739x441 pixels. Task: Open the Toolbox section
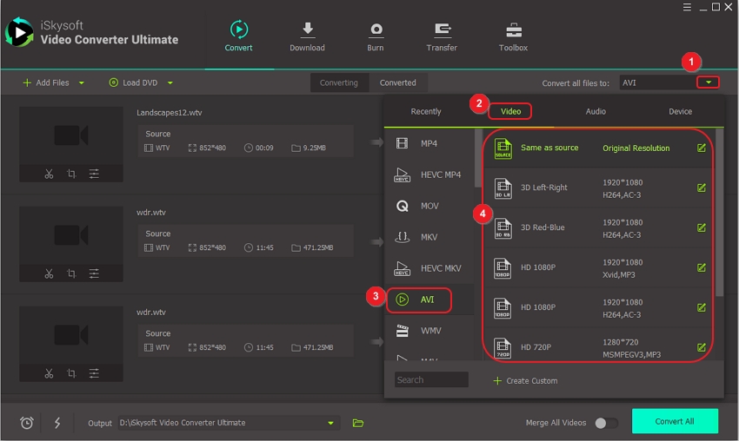[x=513, y=36]
